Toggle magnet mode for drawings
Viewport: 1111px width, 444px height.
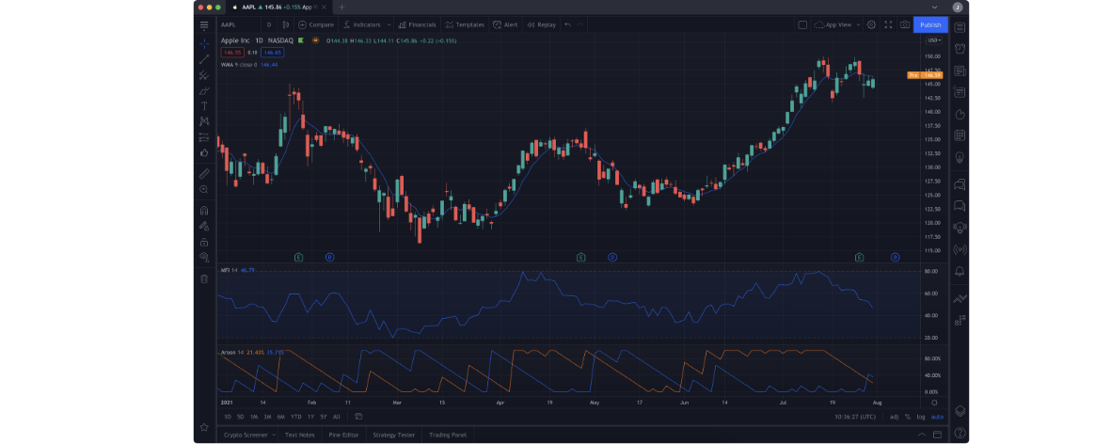204,211
